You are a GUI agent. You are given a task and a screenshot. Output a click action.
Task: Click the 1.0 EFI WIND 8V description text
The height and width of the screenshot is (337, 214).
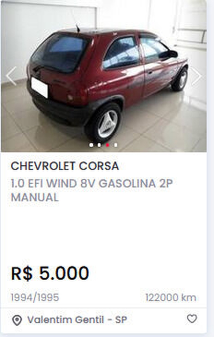point(92,183)
